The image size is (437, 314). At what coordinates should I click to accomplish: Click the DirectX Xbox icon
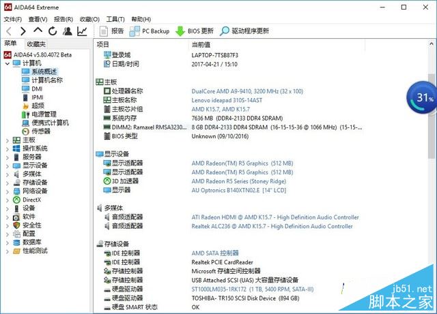[x=16, y=200]
